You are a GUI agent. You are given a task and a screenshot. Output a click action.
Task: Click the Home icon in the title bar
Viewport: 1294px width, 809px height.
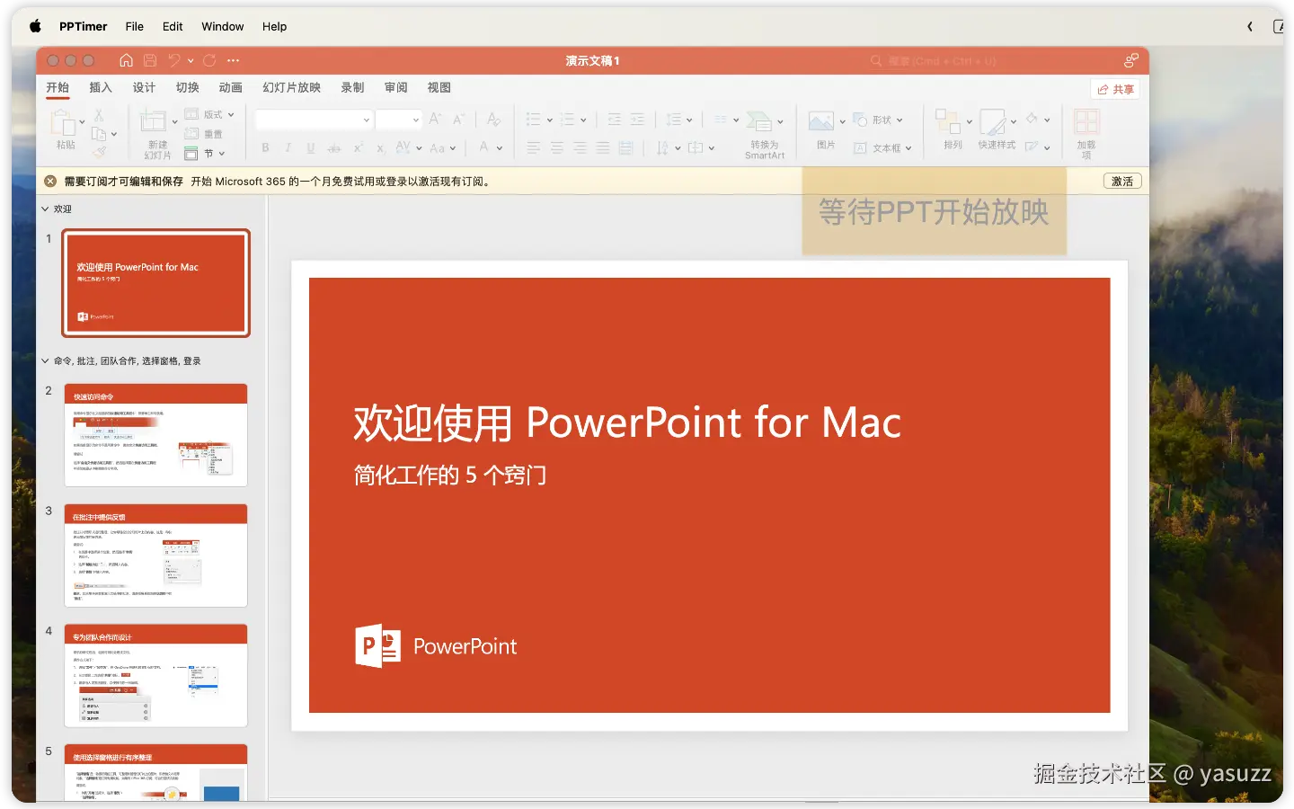click(126, 60)
